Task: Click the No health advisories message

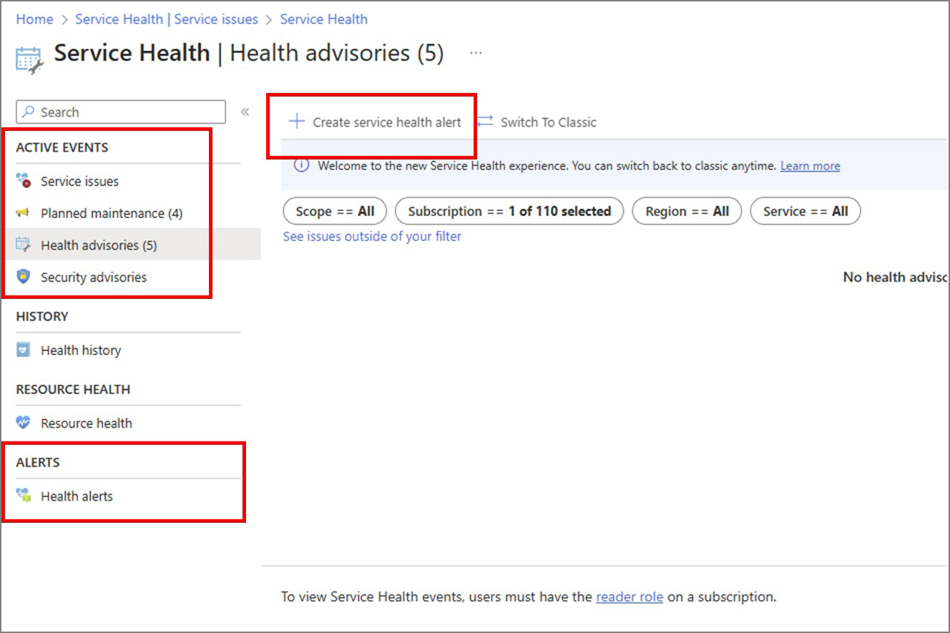Action: (895, 277)
